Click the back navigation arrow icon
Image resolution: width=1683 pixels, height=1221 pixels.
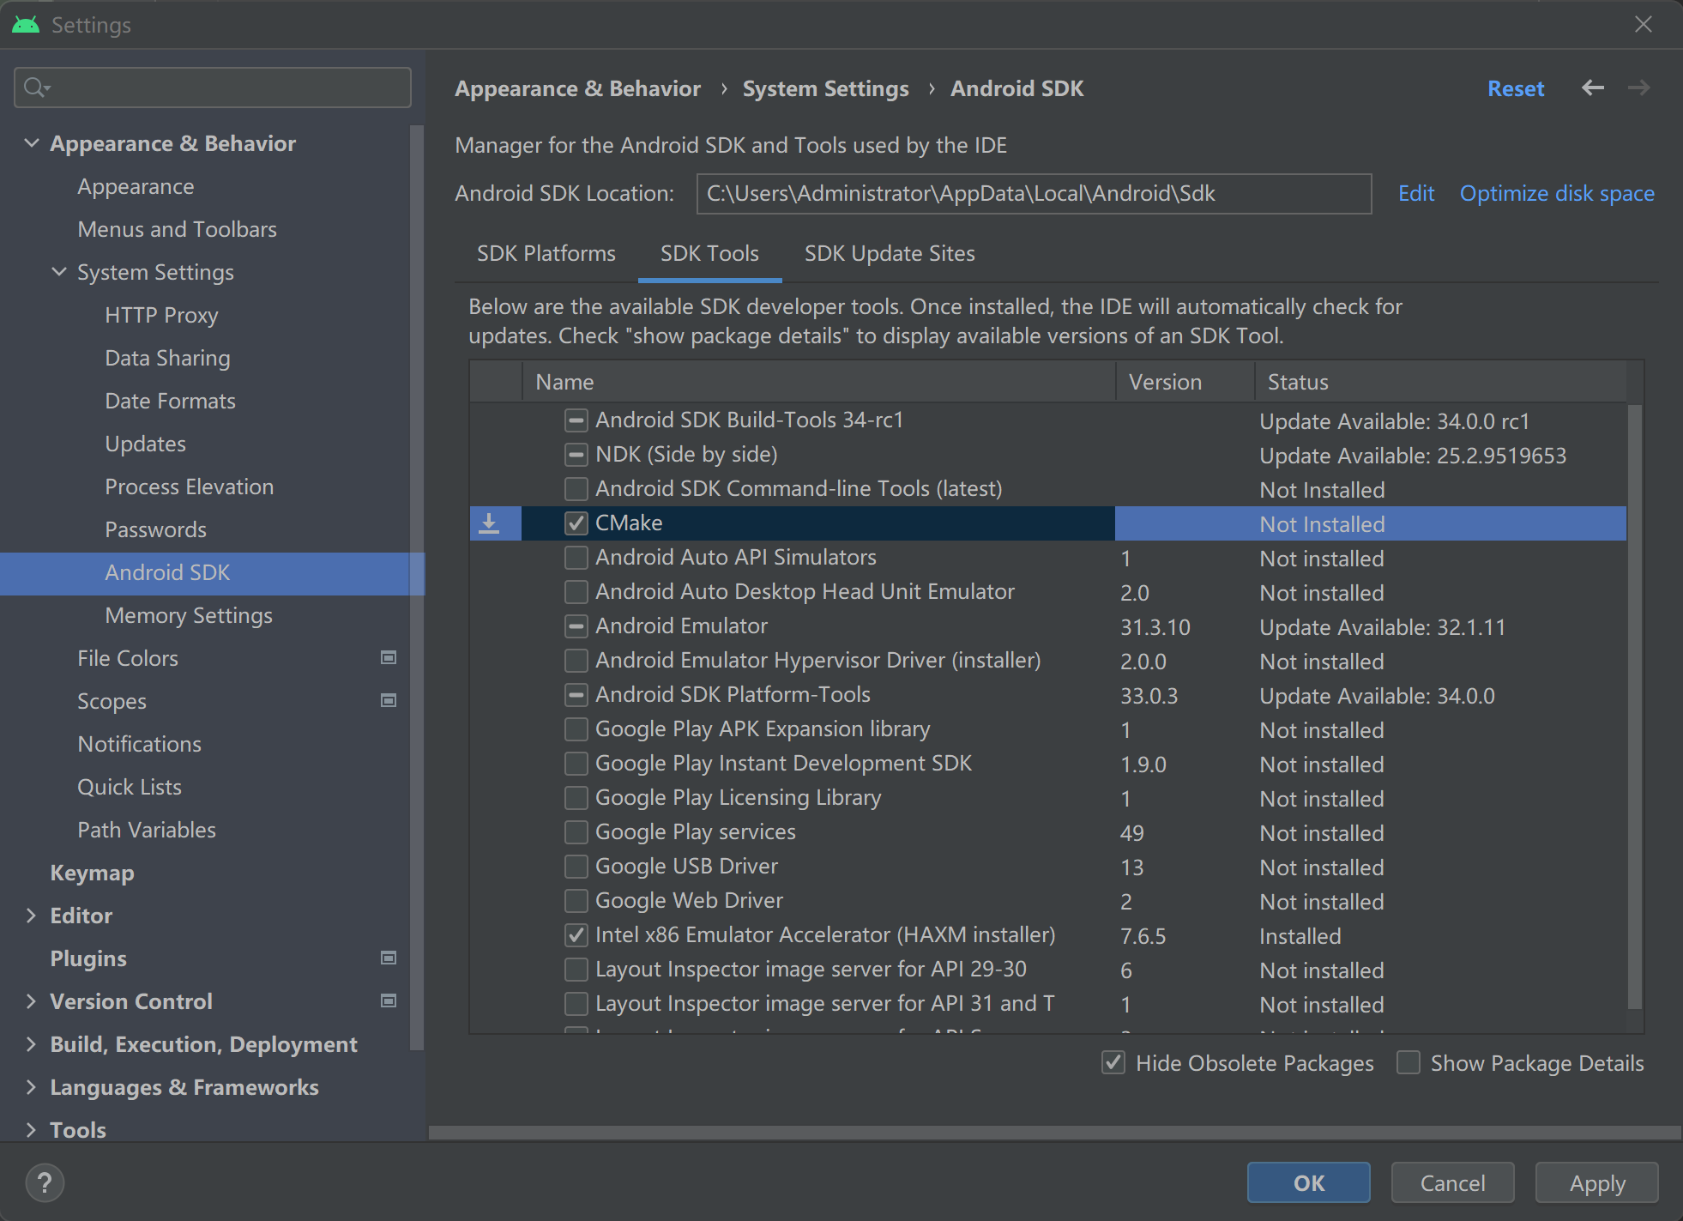click(1592, 88)
